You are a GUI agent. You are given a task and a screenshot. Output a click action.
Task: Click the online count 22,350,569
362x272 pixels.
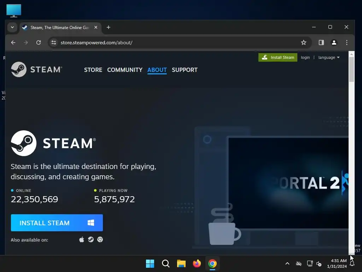[x=34, y=199]
